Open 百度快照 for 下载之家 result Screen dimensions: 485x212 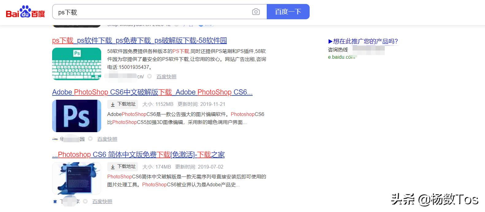coord(102,202)
